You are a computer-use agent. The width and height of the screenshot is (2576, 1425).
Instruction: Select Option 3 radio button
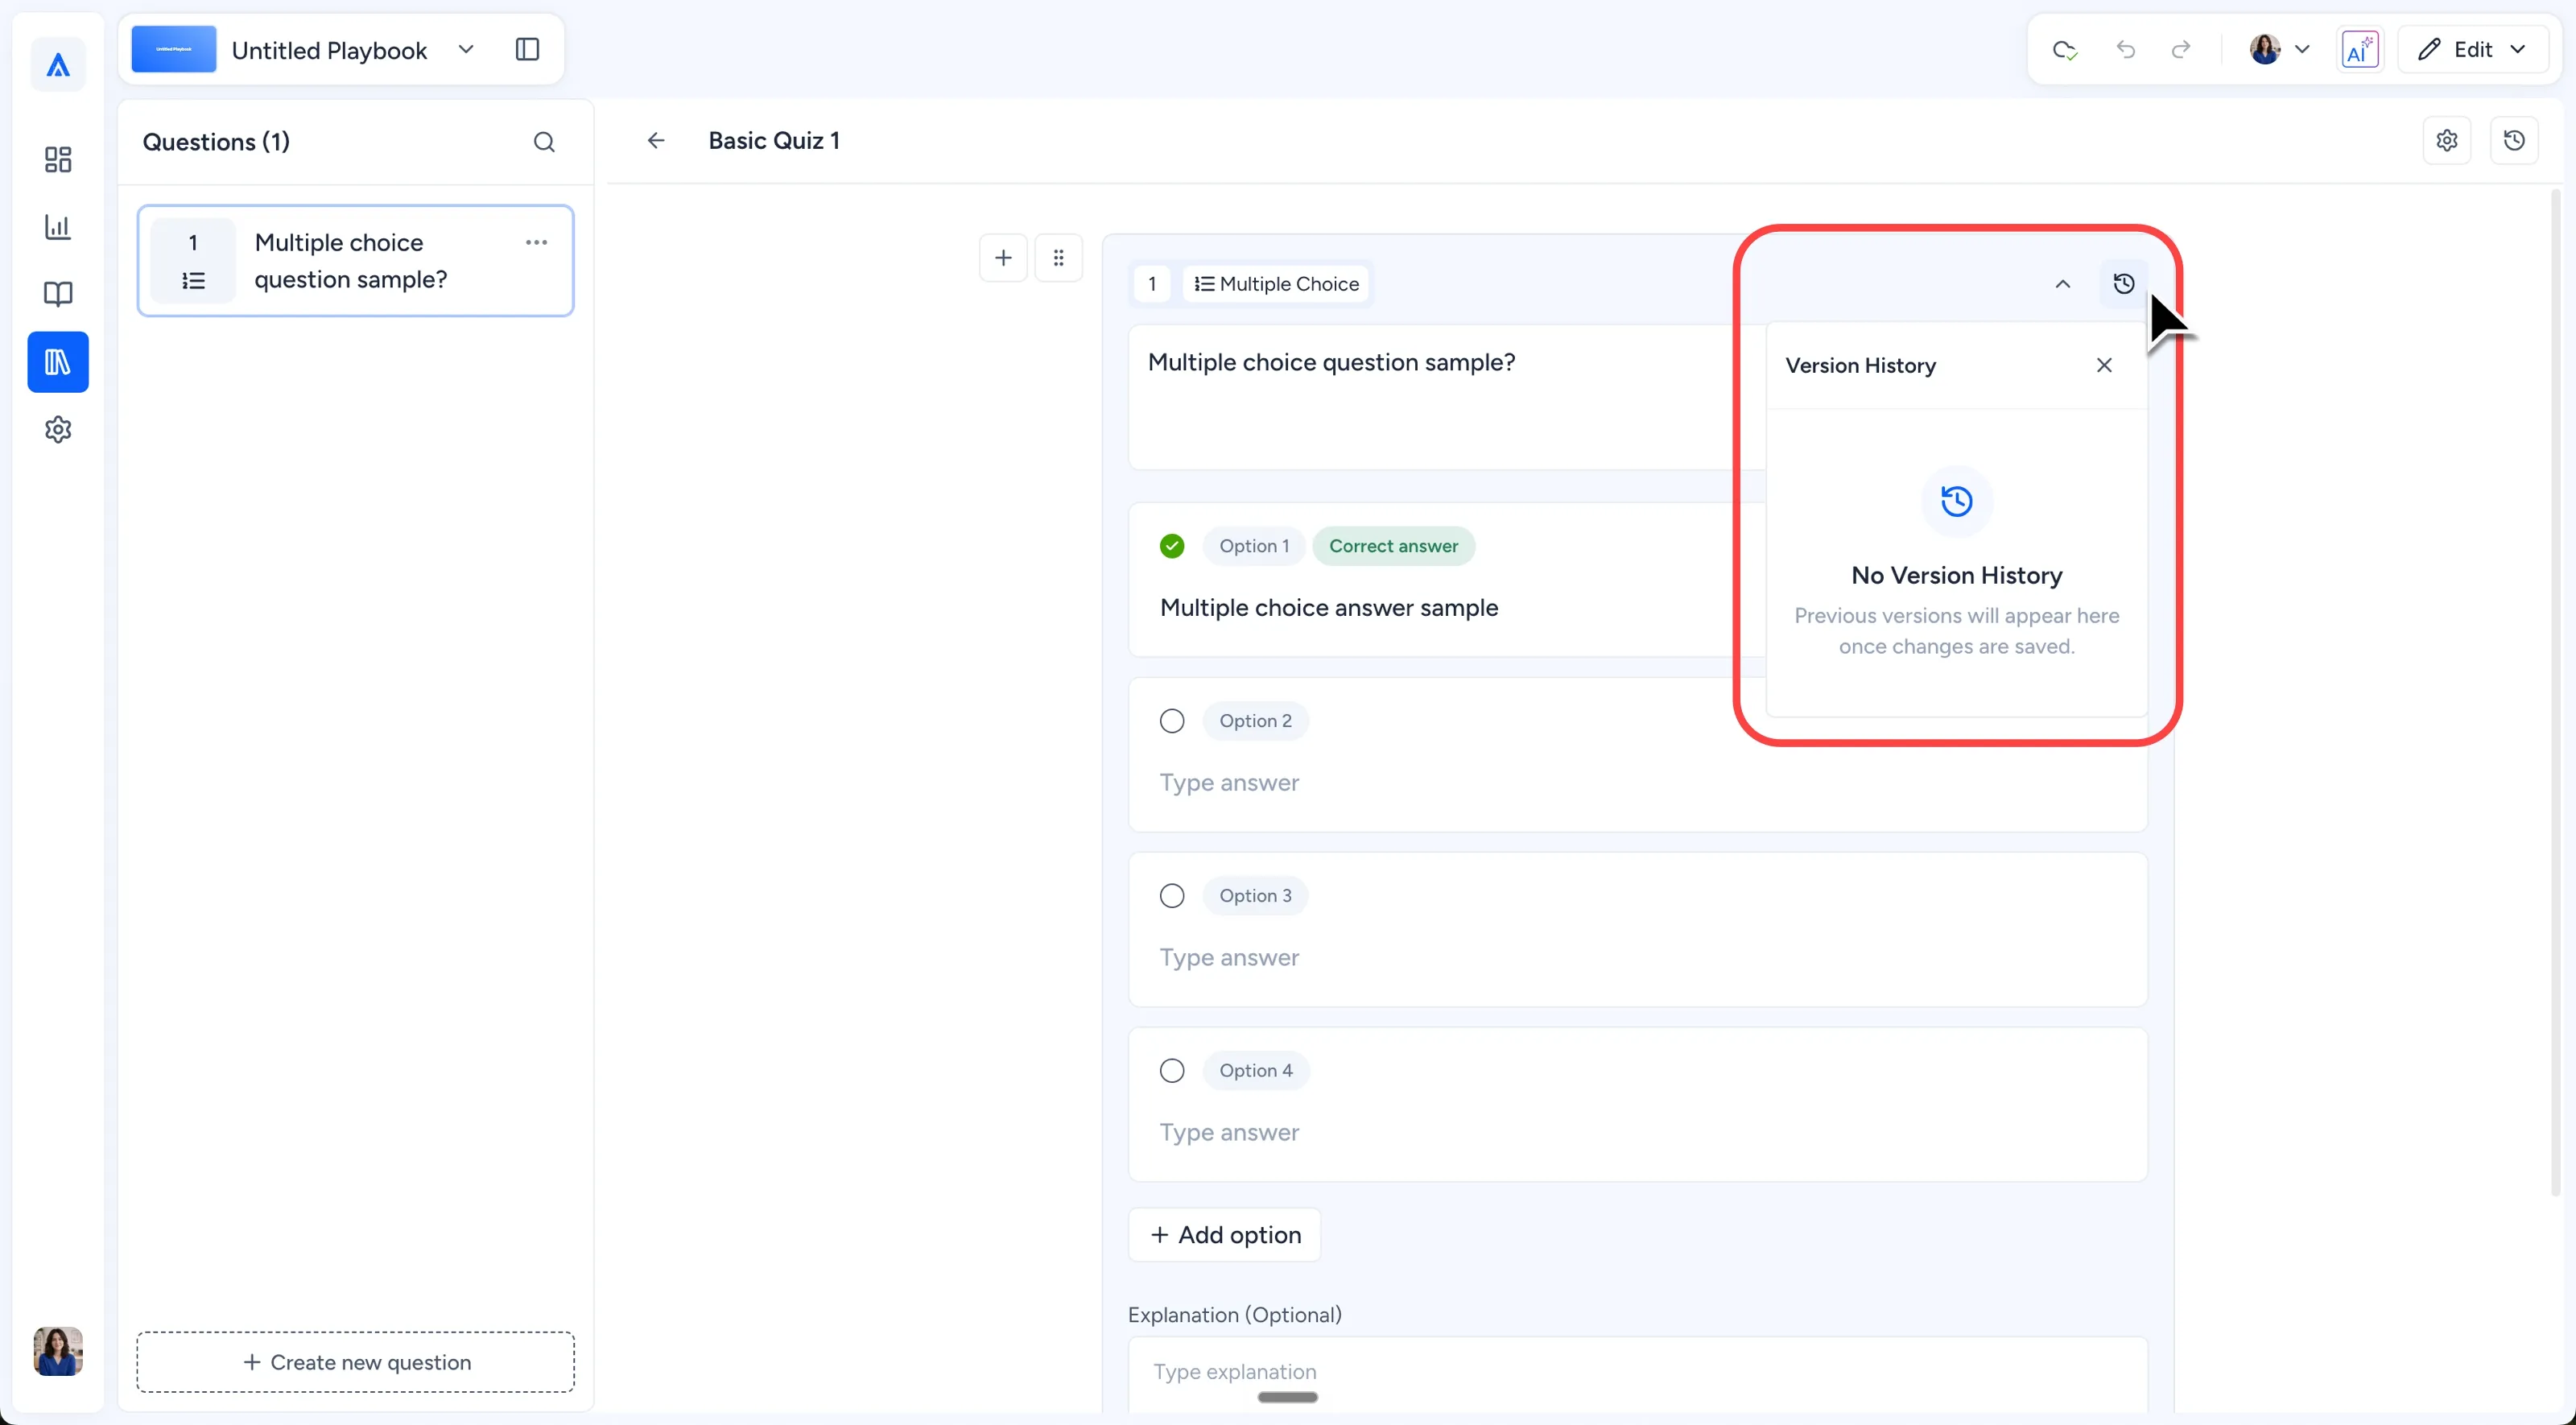click(1172, 896)
